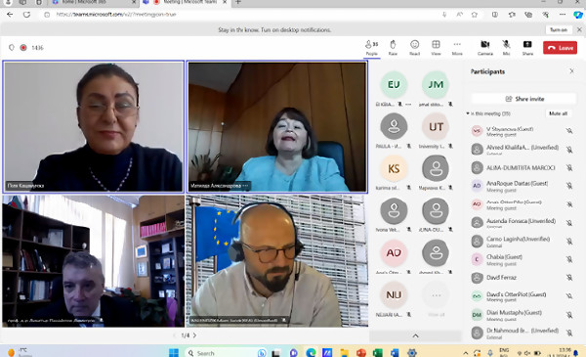The height and width of the screenshot is (357, 586).
Task: Click the browser refresh icon
Action: [26, 15]
